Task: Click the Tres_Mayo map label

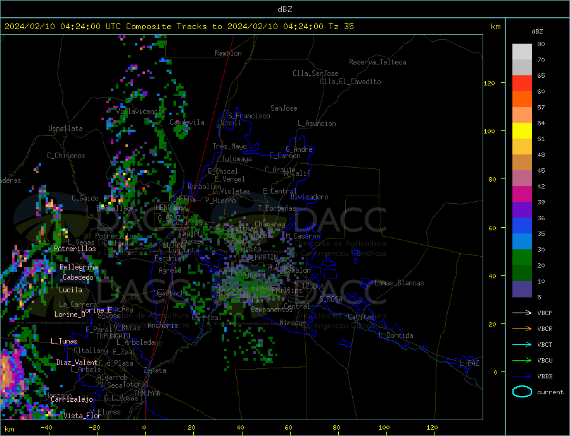Action: tap(229, 146)
